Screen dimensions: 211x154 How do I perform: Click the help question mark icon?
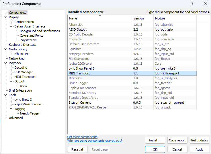pos(192,3)
